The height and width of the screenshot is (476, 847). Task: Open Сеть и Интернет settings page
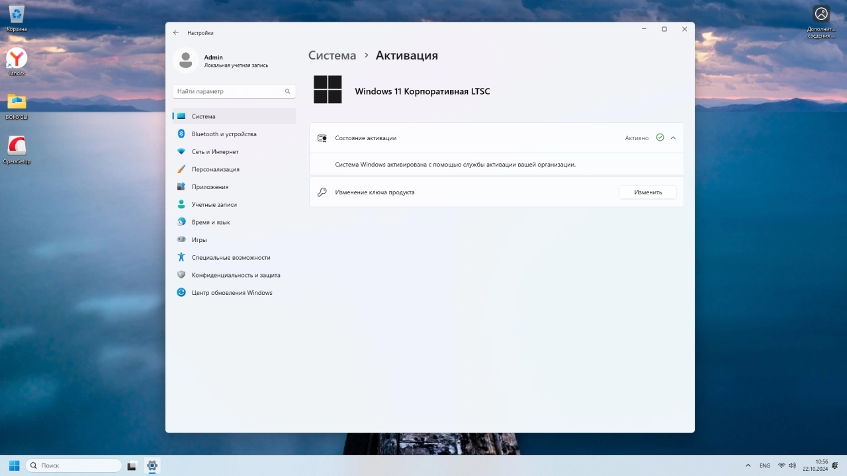(x=215, y=151)
